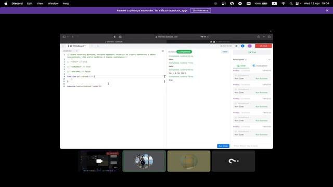Open Control Center in menu bar
This screenshot has width=333, height=187.
298,4
